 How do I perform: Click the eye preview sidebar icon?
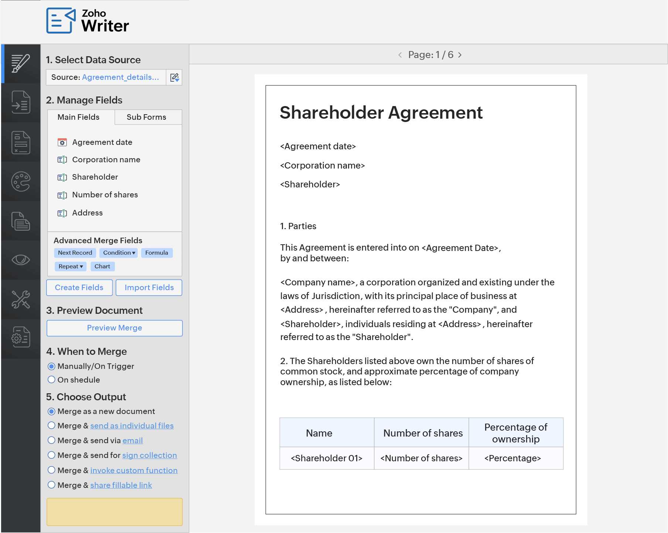21,260
